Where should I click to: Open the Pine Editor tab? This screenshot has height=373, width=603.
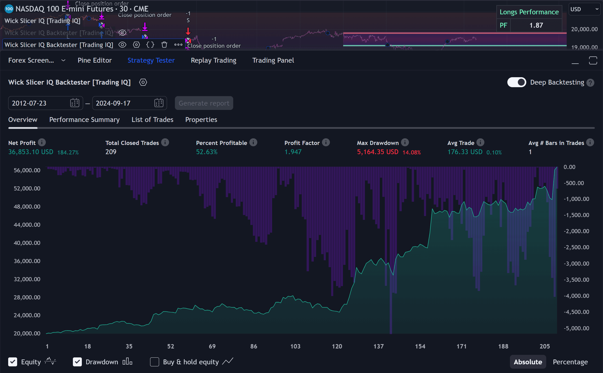coord(95,60)
